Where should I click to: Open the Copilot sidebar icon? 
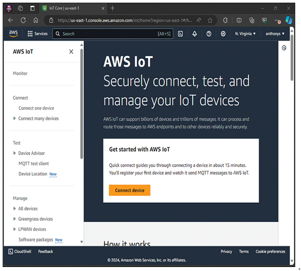point(289,20)
